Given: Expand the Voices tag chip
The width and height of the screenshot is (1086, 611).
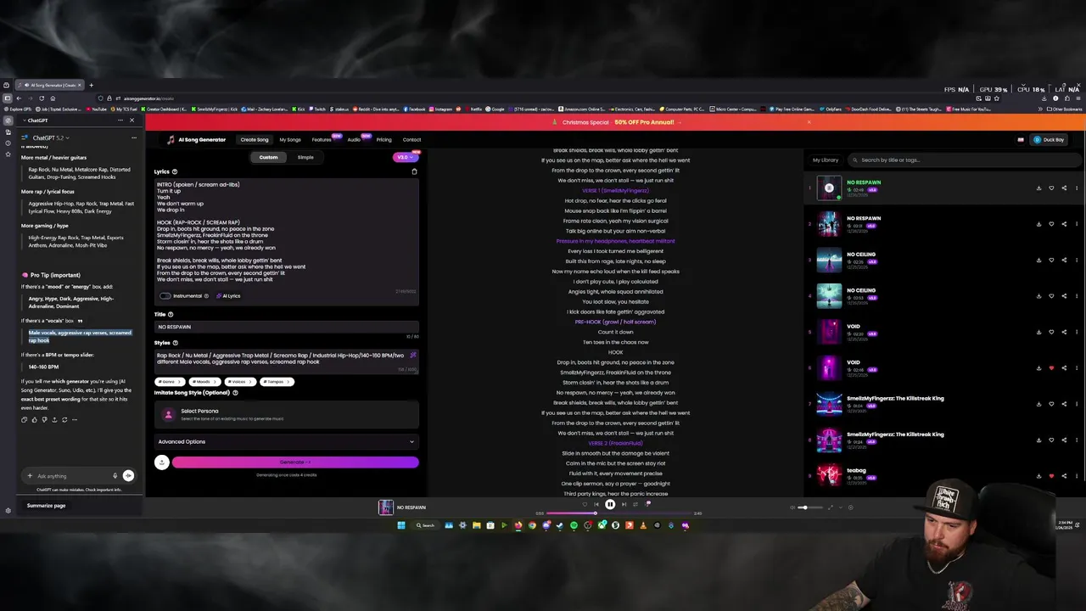Looking at the screenshot, I should [239, 381].
